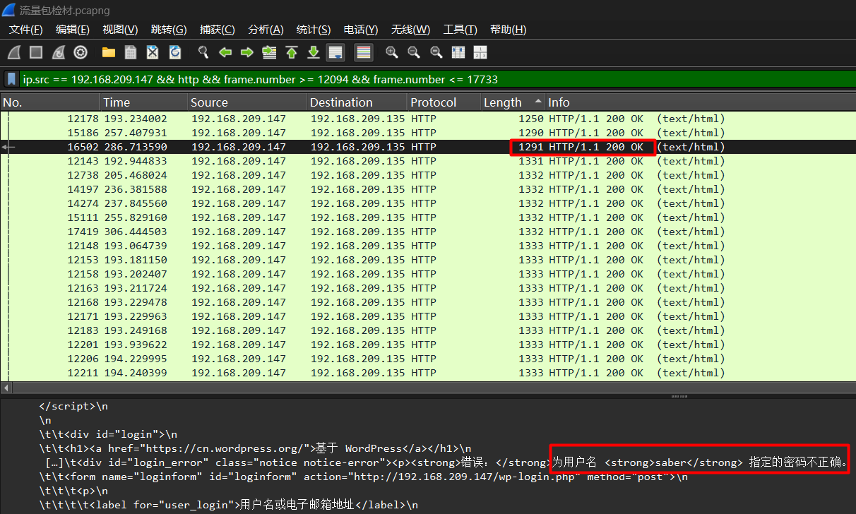Viewport: 856px width, 514px height.
Task: Select the loginform form line
Action: coord(363,477)
